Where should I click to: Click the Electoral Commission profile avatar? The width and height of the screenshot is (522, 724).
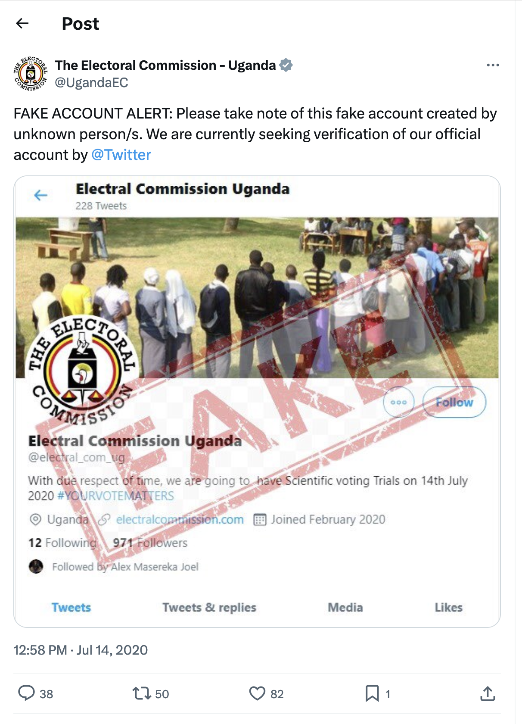[x=30, y=74]
